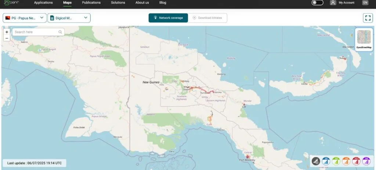Click the Port Moresby label on map
This screenshot has width=376, height=170.
coord(247,160)
